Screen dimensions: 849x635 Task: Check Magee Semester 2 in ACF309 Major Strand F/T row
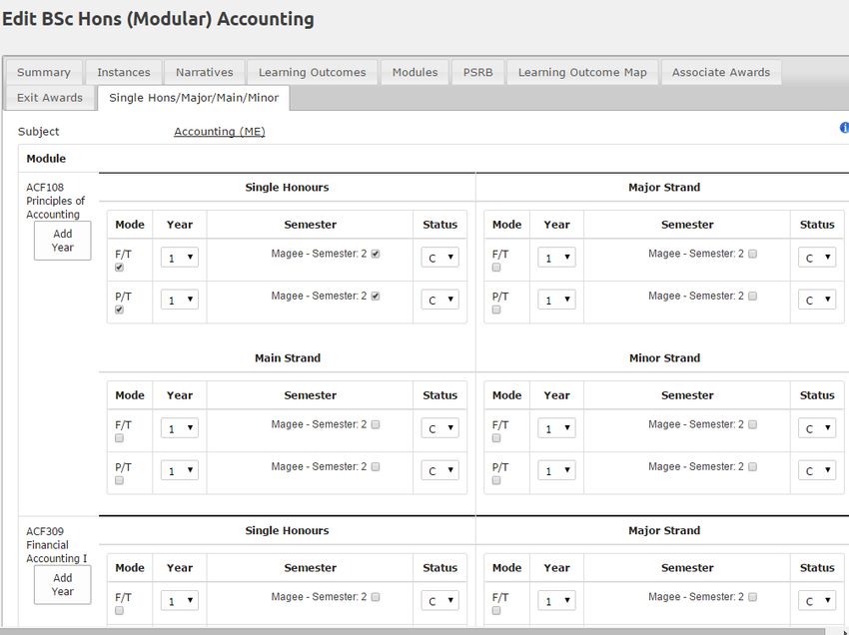(x=752, y=597)
